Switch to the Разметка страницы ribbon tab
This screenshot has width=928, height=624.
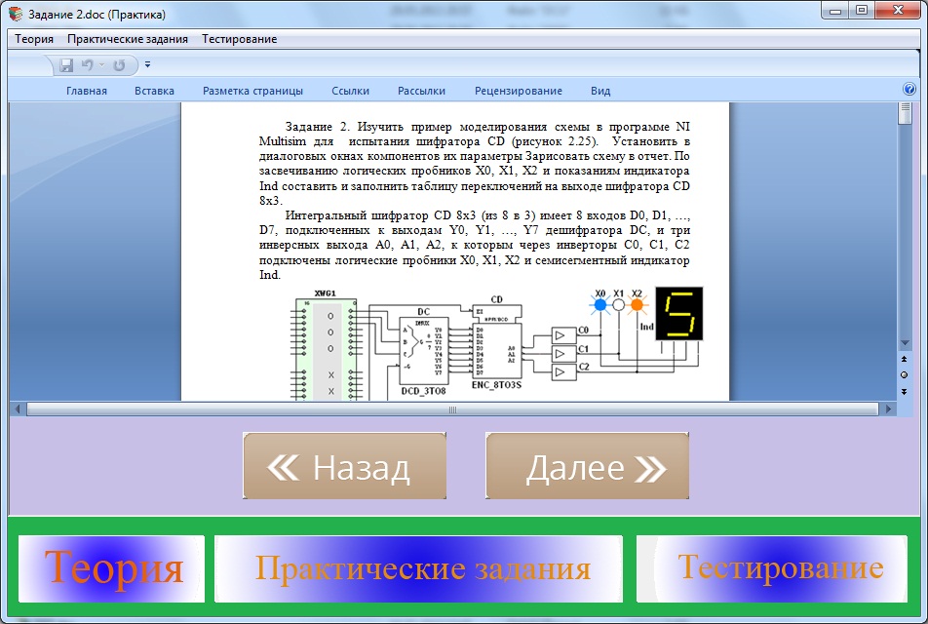(x=252, y=91)
